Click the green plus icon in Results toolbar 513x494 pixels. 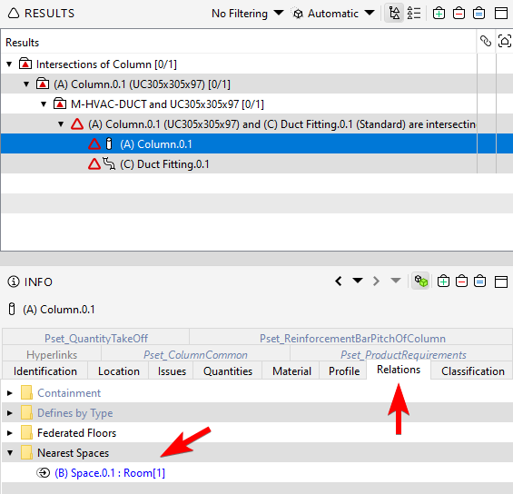click(x=439, y=14)
